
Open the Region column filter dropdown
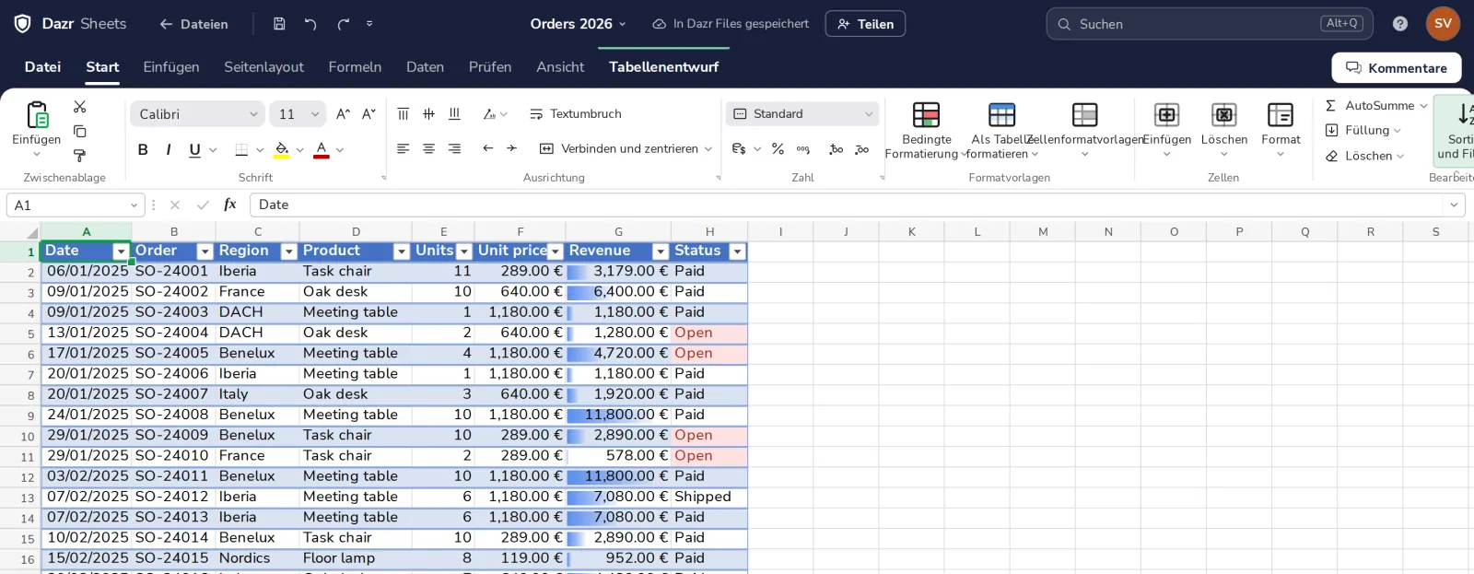pos(288,252)
